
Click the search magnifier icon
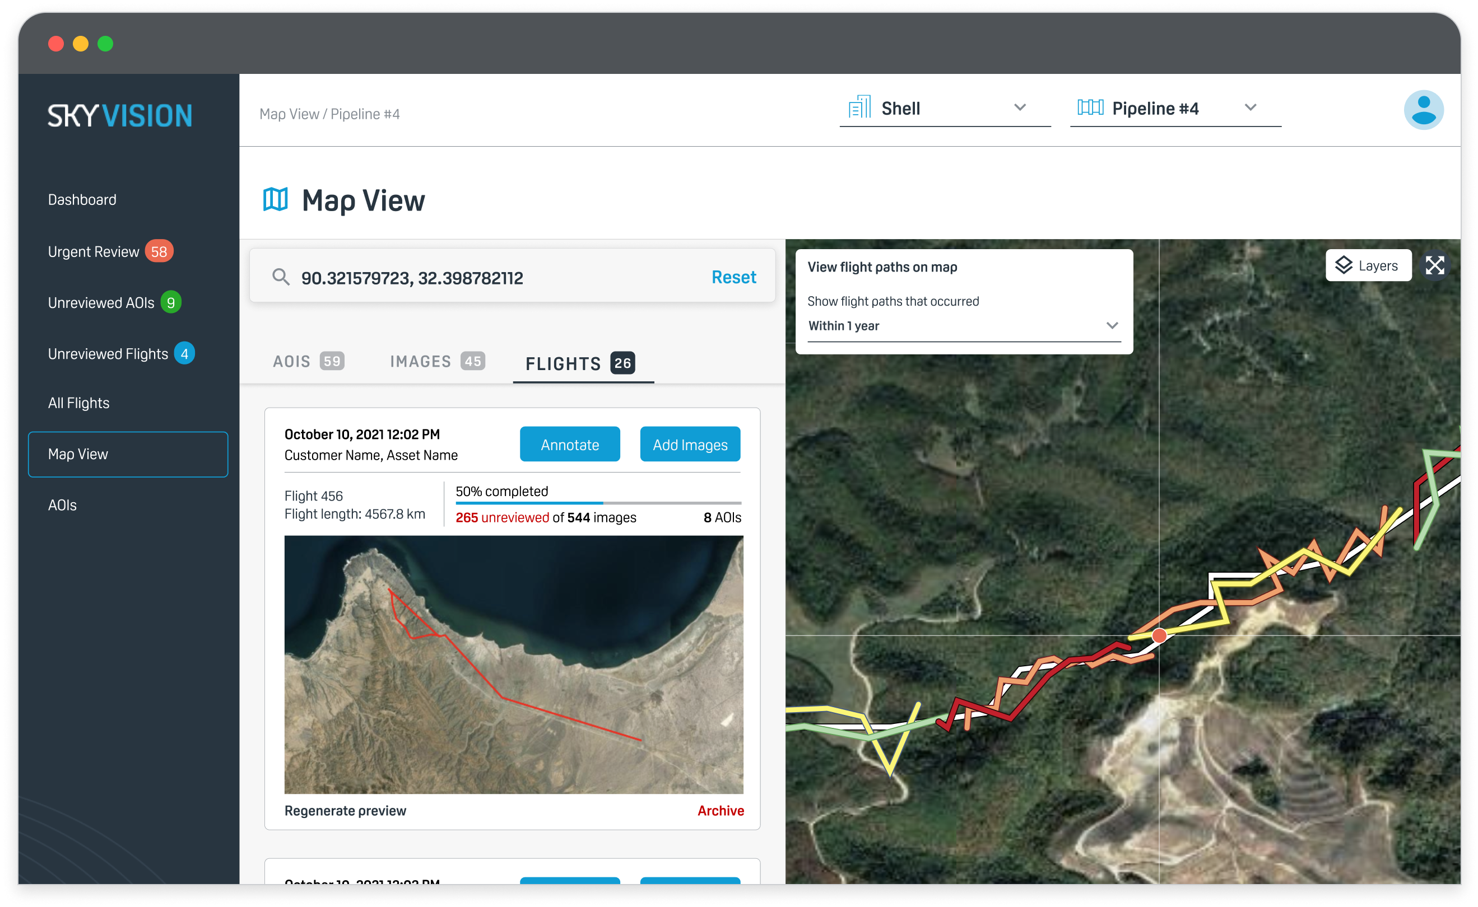[280, 277]
